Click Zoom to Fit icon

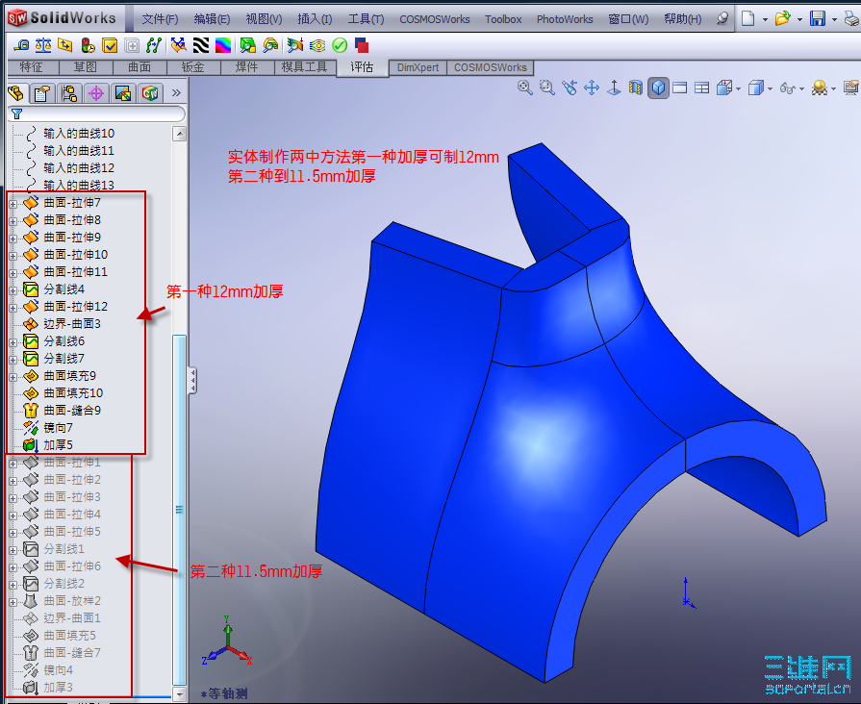click(525, 88)
